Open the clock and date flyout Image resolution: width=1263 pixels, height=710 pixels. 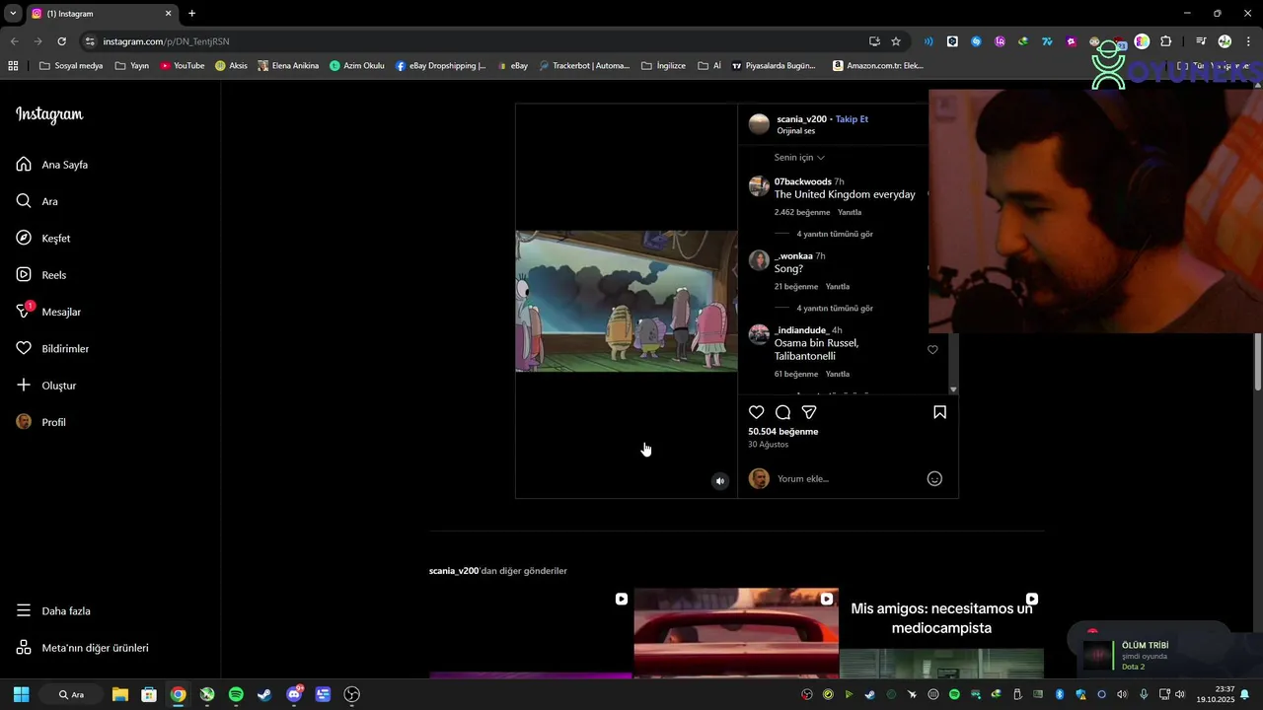point(1215,694)
